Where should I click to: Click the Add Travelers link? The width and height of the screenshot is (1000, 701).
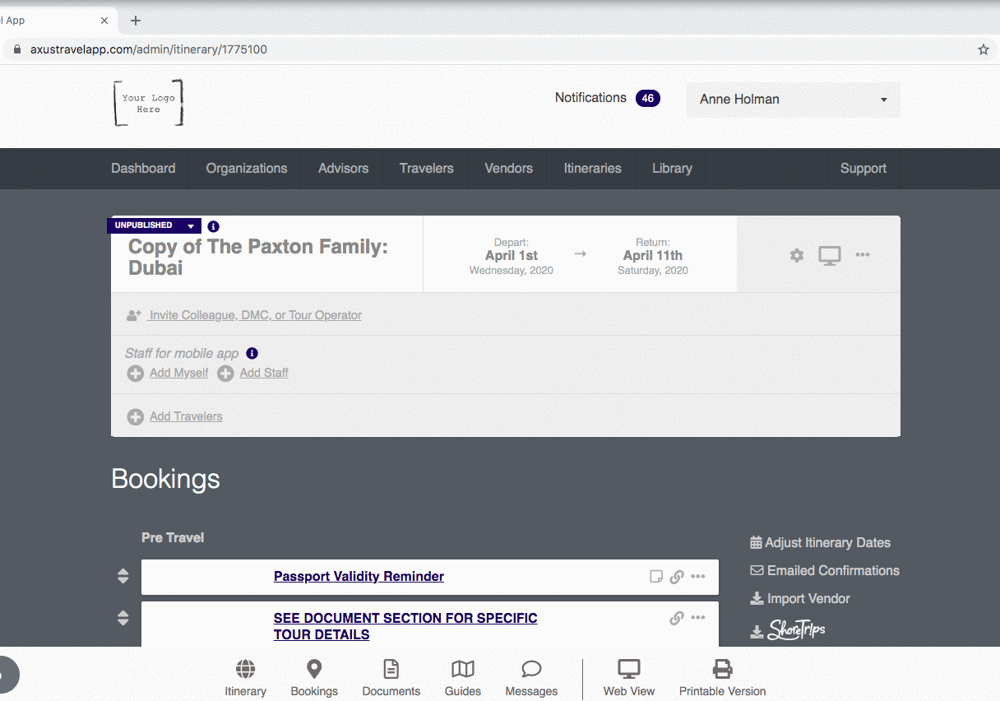coord(186,416)
